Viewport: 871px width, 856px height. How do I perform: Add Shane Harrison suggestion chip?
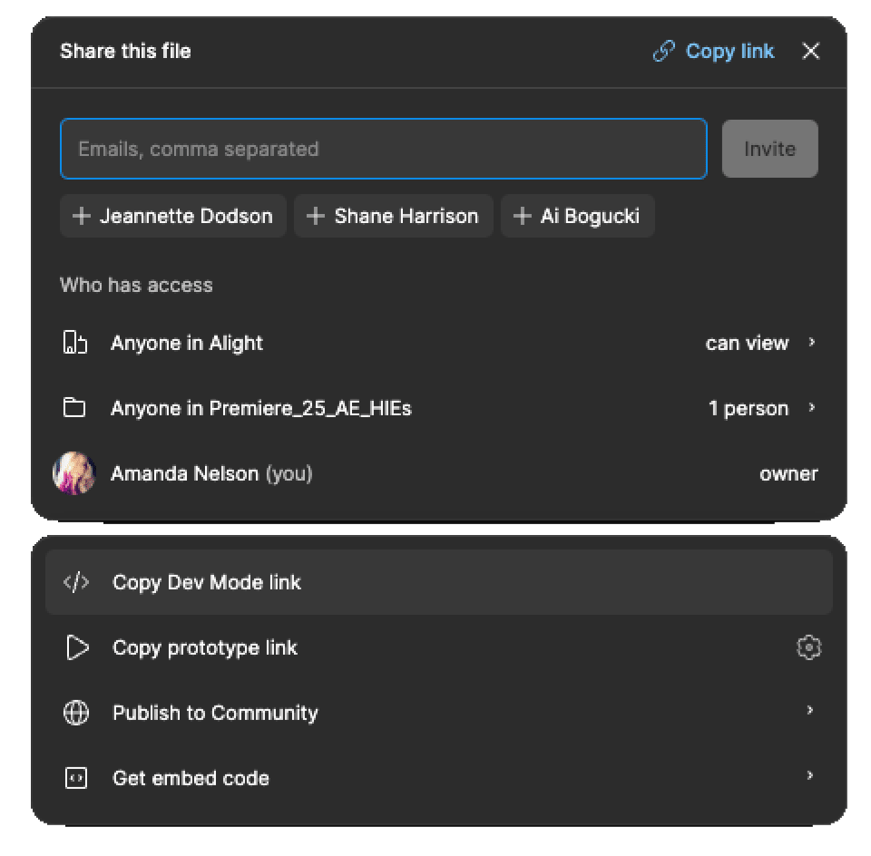393,216
